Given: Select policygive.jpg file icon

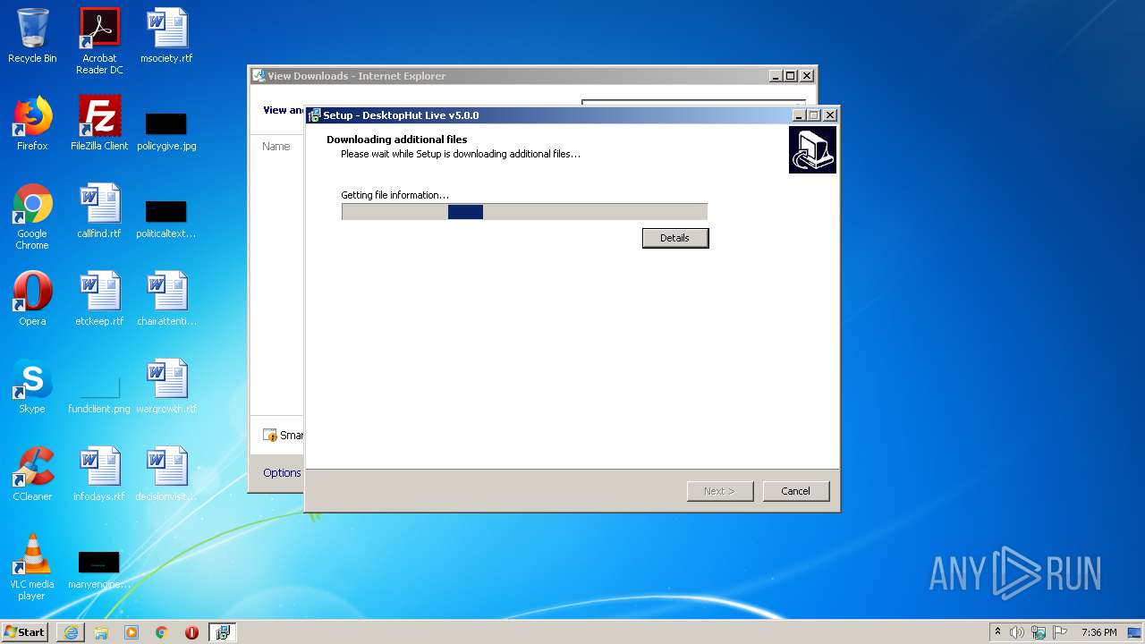Looking at the screenshot, I should pyautogui.click(x=166, y=131).
